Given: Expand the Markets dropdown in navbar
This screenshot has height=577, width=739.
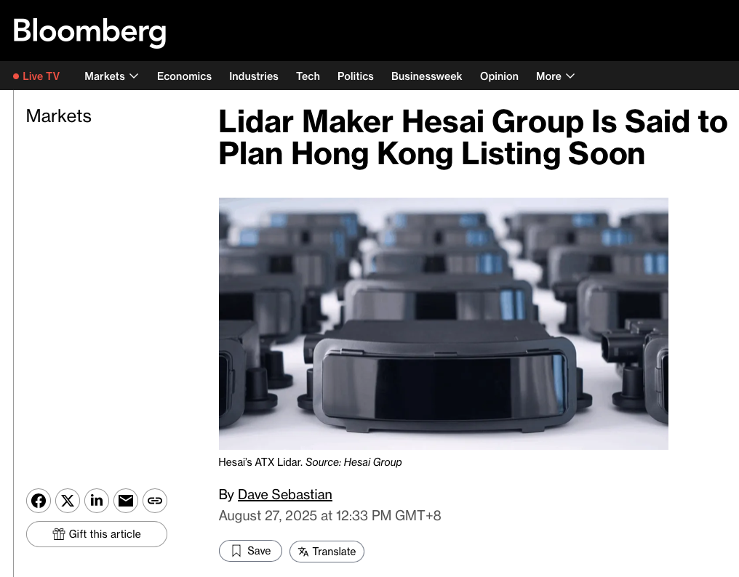Looking at the screenshot, I should 133,76.
